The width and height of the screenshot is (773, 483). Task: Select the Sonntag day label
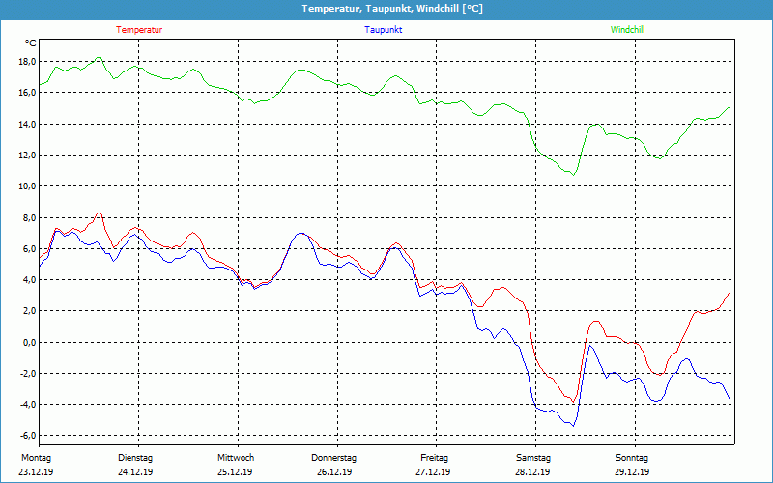632,458
